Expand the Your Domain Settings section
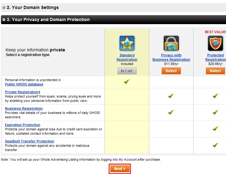226x174 pixels. pos(4,7)
